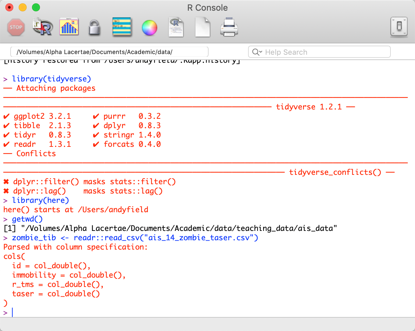Click the red STOP icon
415x331 pixels.
click(x=16, y=27)
